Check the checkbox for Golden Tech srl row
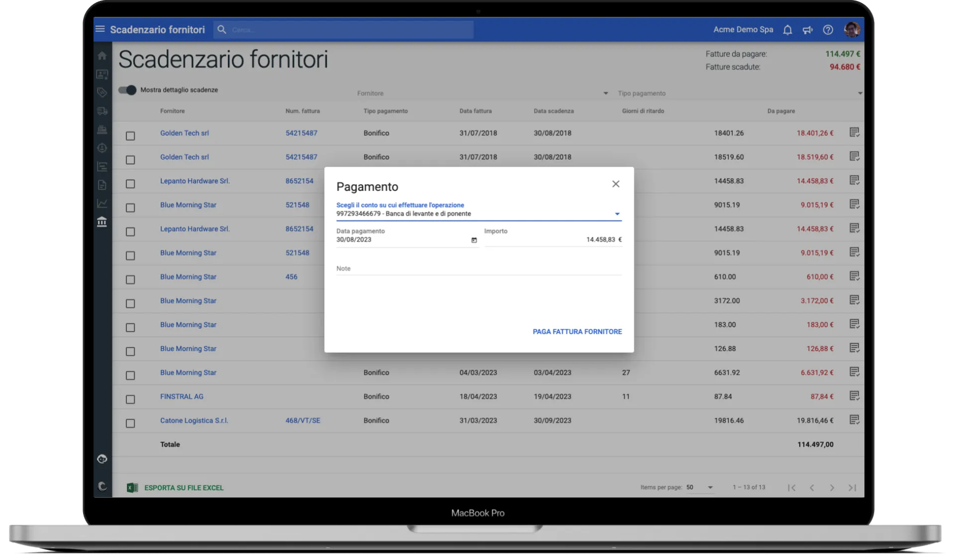This screenshot has width=955, height=558. click(x=130, y=135)
